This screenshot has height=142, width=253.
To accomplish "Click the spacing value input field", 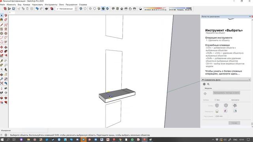I will point(221,116).
